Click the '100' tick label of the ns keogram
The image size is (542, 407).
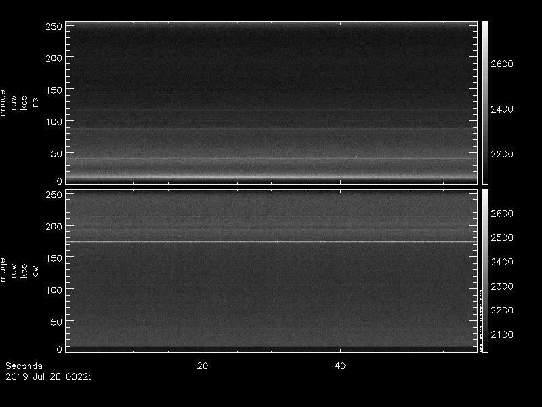pyautogui.click(x=54, y=122)
